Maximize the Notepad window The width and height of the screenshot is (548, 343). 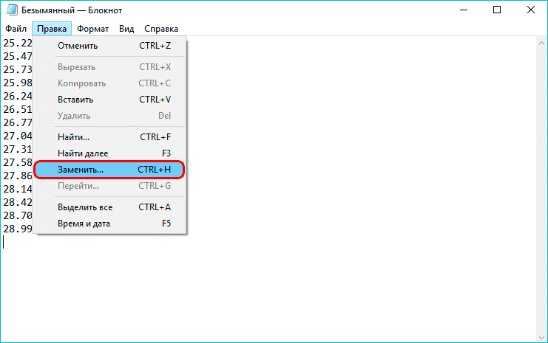pyautogui.click(x=495, y=11)
